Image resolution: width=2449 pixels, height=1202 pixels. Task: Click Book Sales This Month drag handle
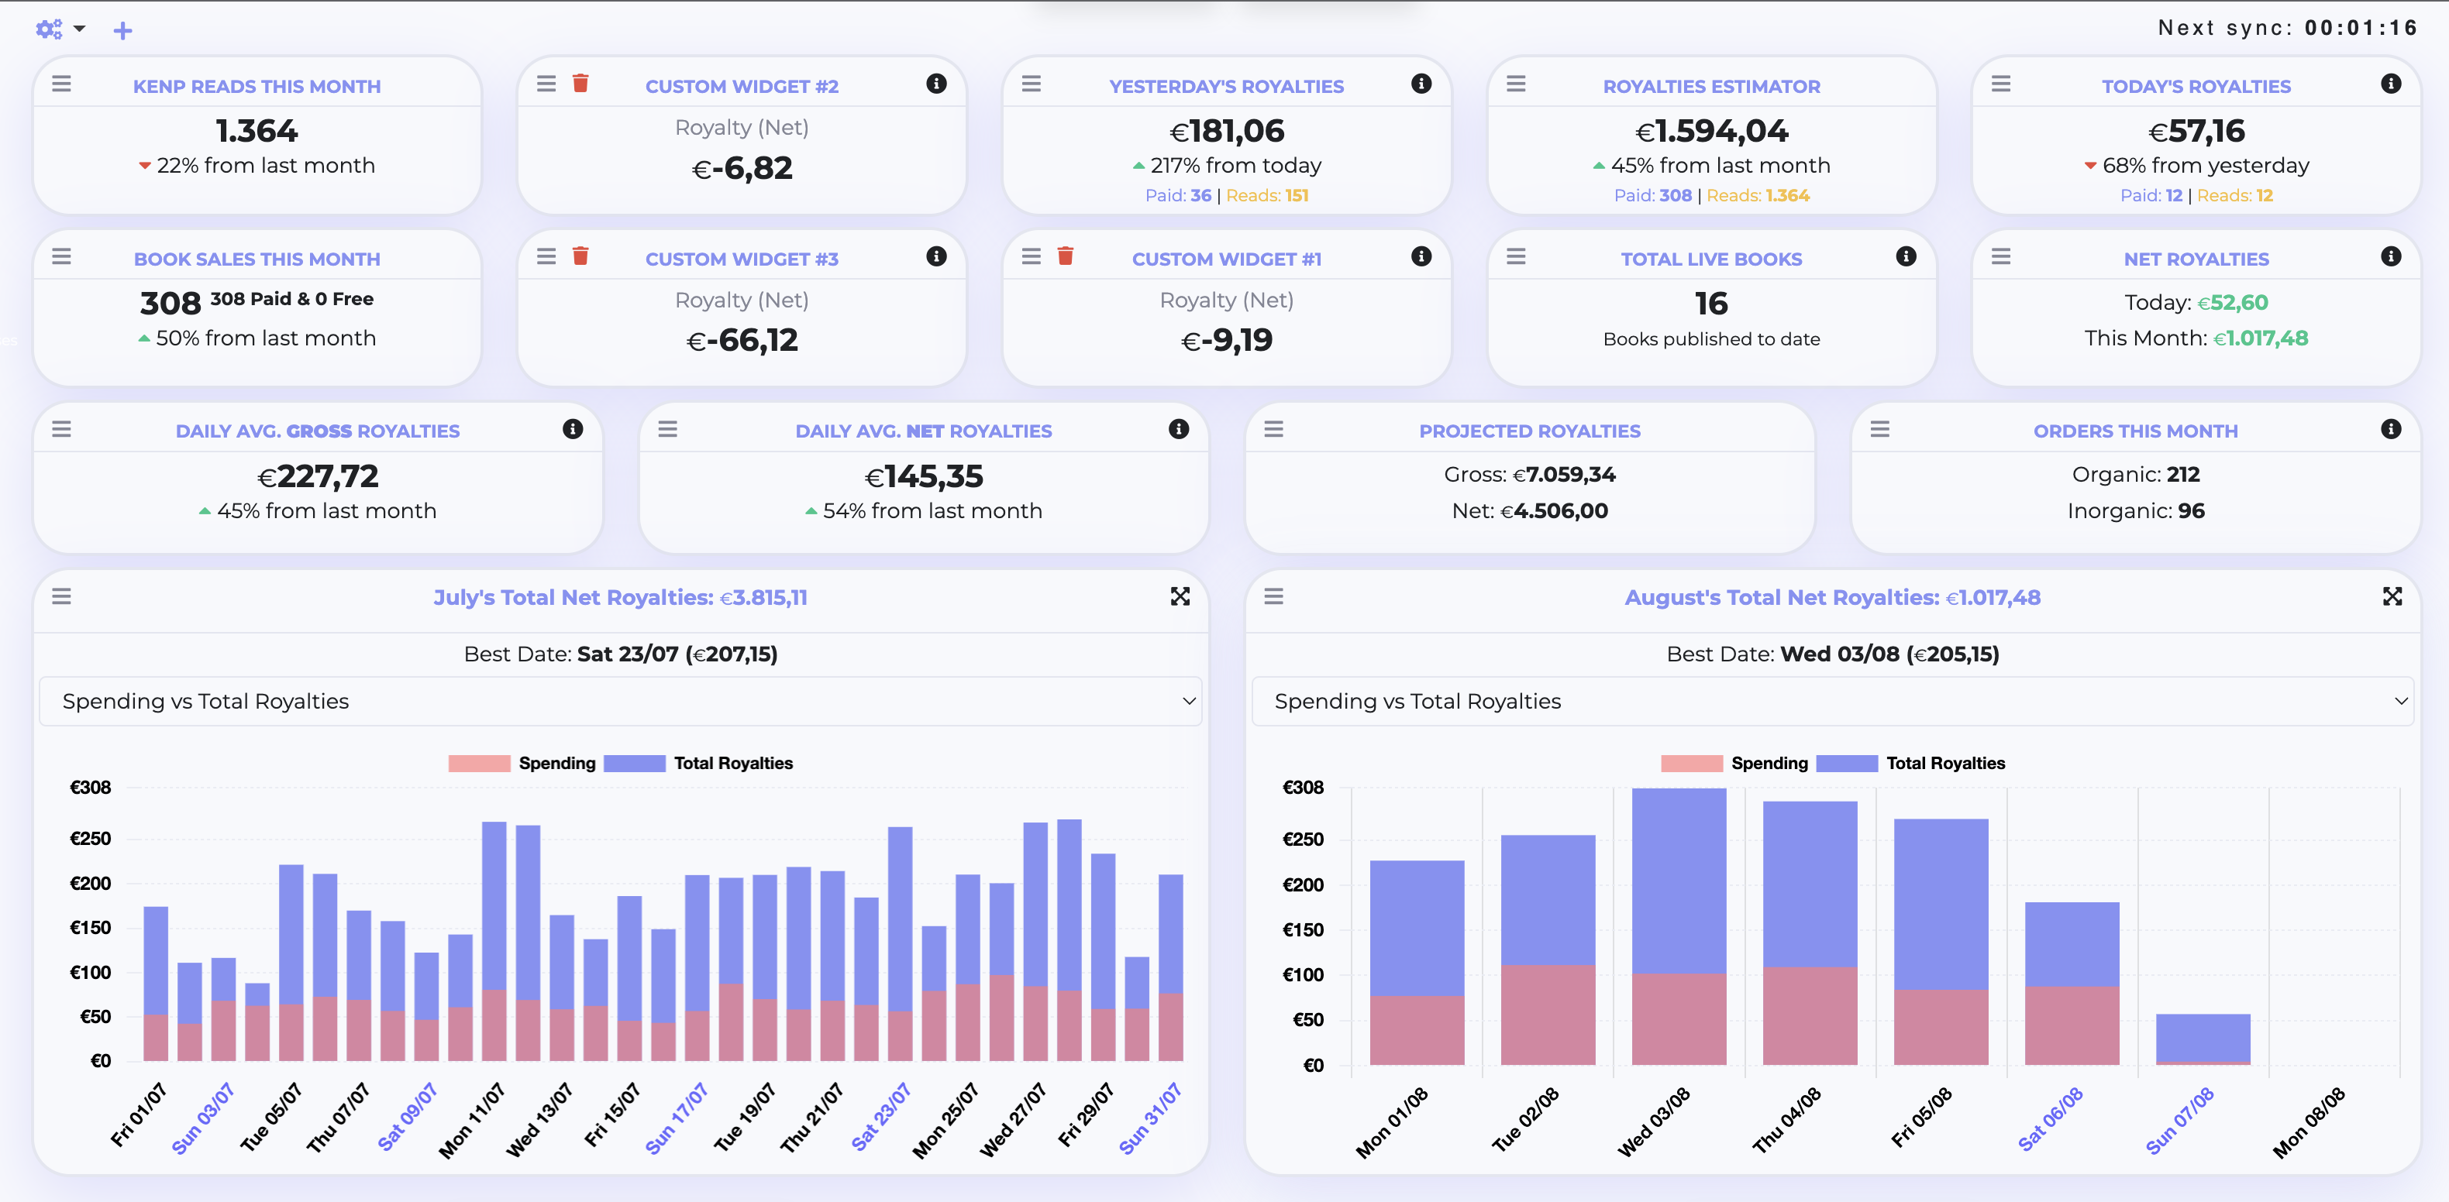pos(62,256)
